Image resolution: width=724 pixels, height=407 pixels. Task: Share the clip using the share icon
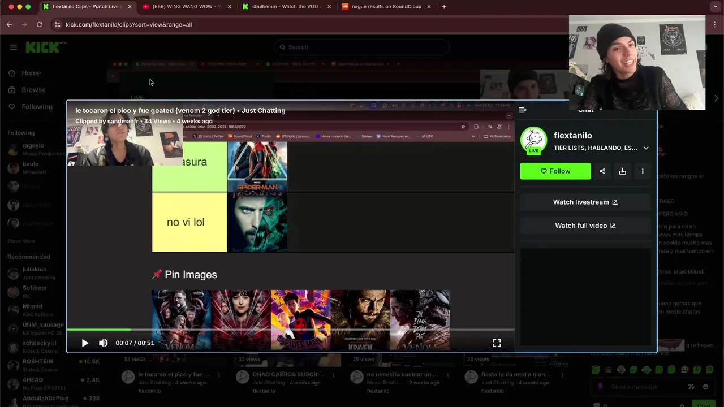click(602, 171)
